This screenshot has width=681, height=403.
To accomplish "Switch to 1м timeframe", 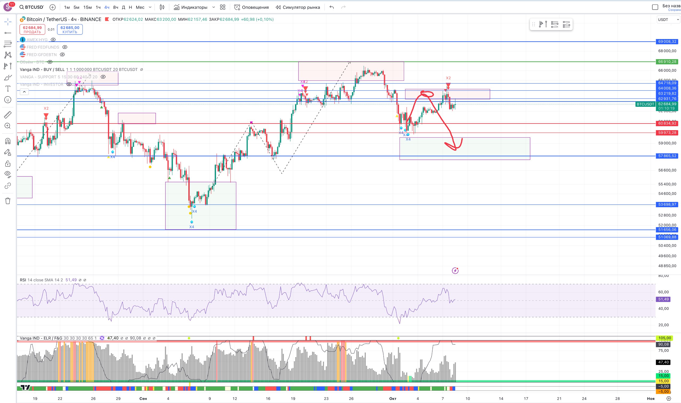I will [67, 7].
